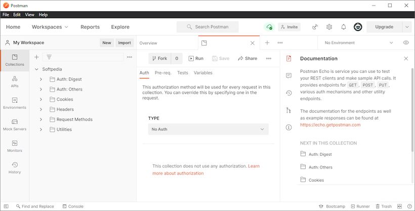Click the Trash icon in the status bar
This screenshot has width=415, height=211.
click(383, 206)
